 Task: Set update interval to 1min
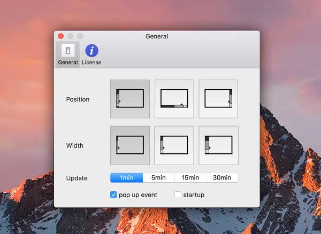(126, 177)
